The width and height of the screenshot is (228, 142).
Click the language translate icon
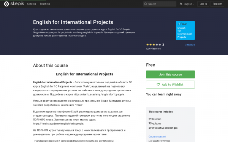tap(181, 4)
